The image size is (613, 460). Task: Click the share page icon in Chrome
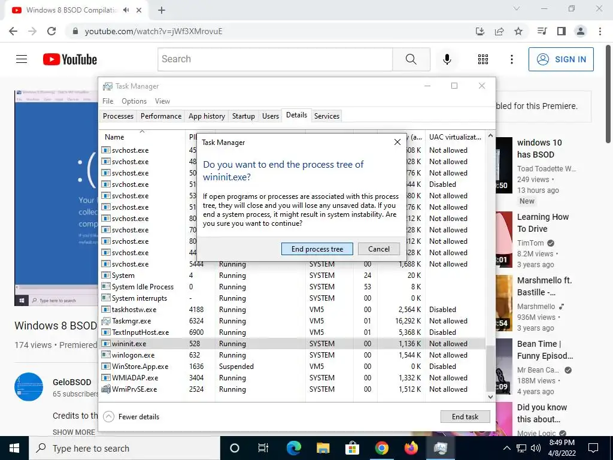(499, 31)
